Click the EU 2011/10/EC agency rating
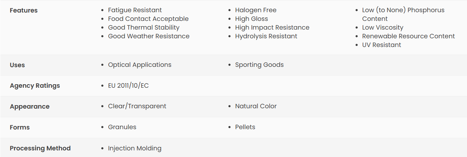The image size is (467, 157). [128, 86]
